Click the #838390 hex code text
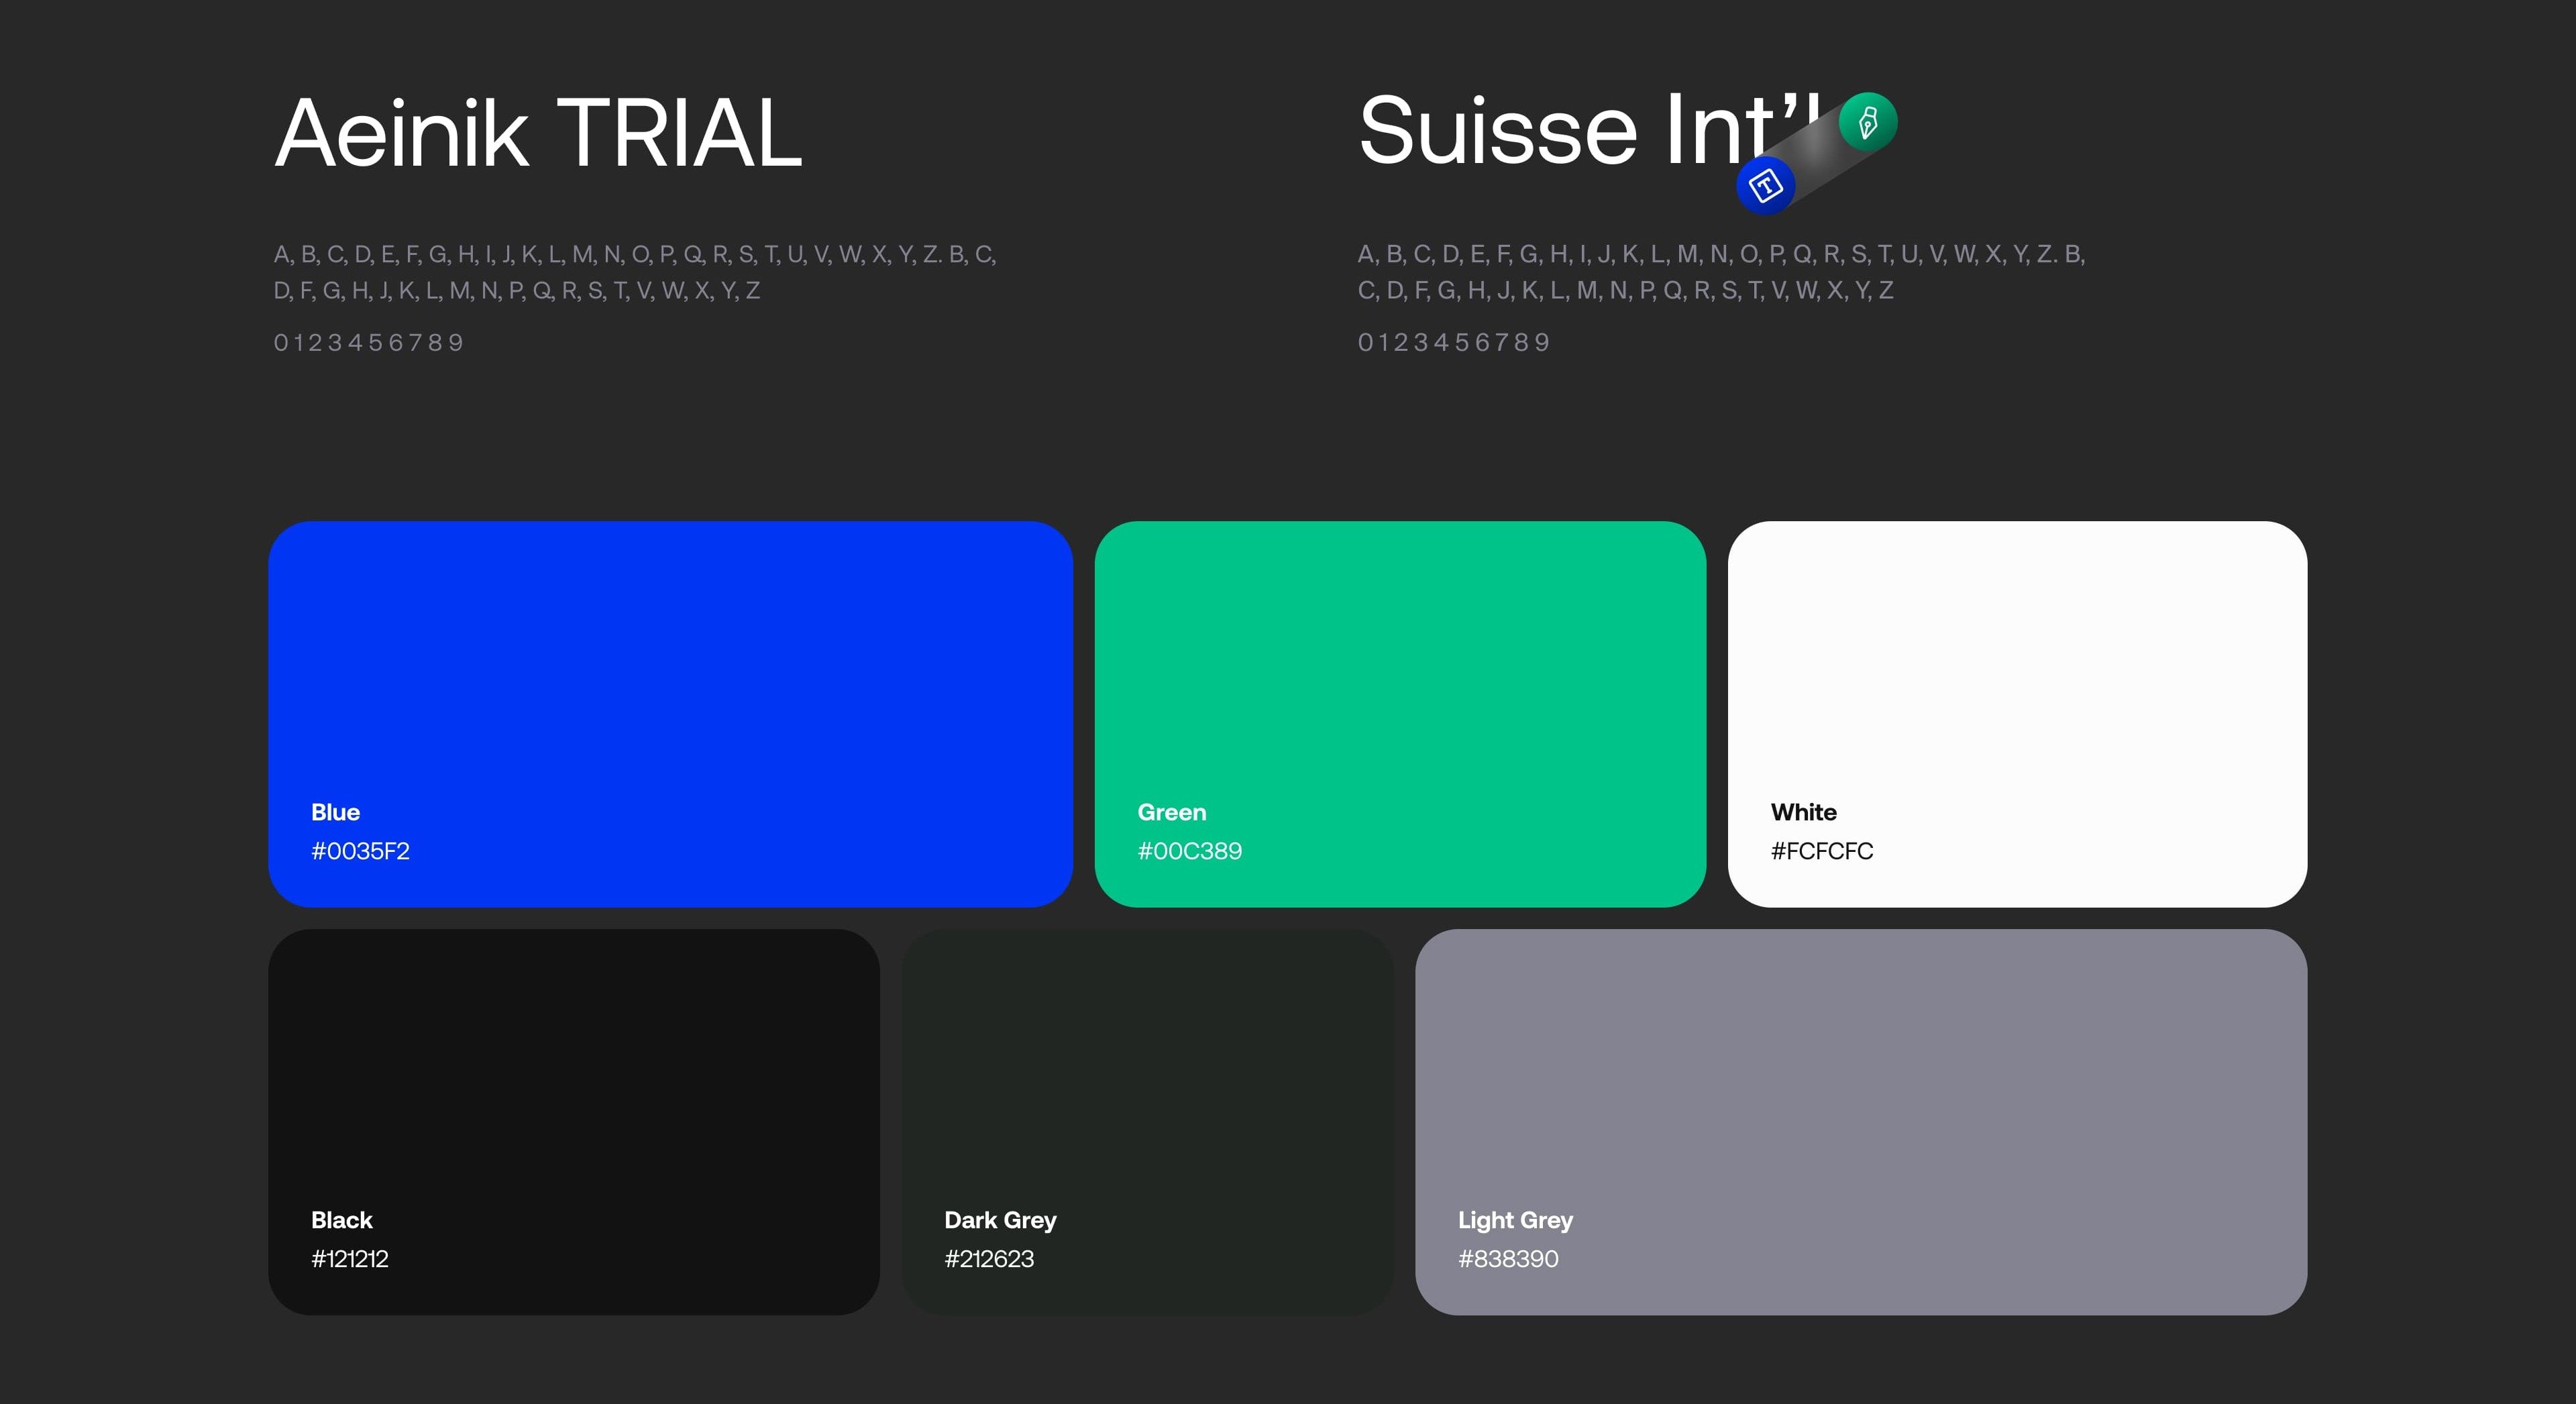Image resolution: width=2576 pixels, height=1404 pixels. (x=1507, y=1259)
